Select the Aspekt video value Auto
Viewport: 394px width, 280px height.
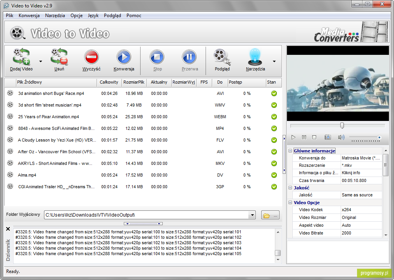click(361, 225)
